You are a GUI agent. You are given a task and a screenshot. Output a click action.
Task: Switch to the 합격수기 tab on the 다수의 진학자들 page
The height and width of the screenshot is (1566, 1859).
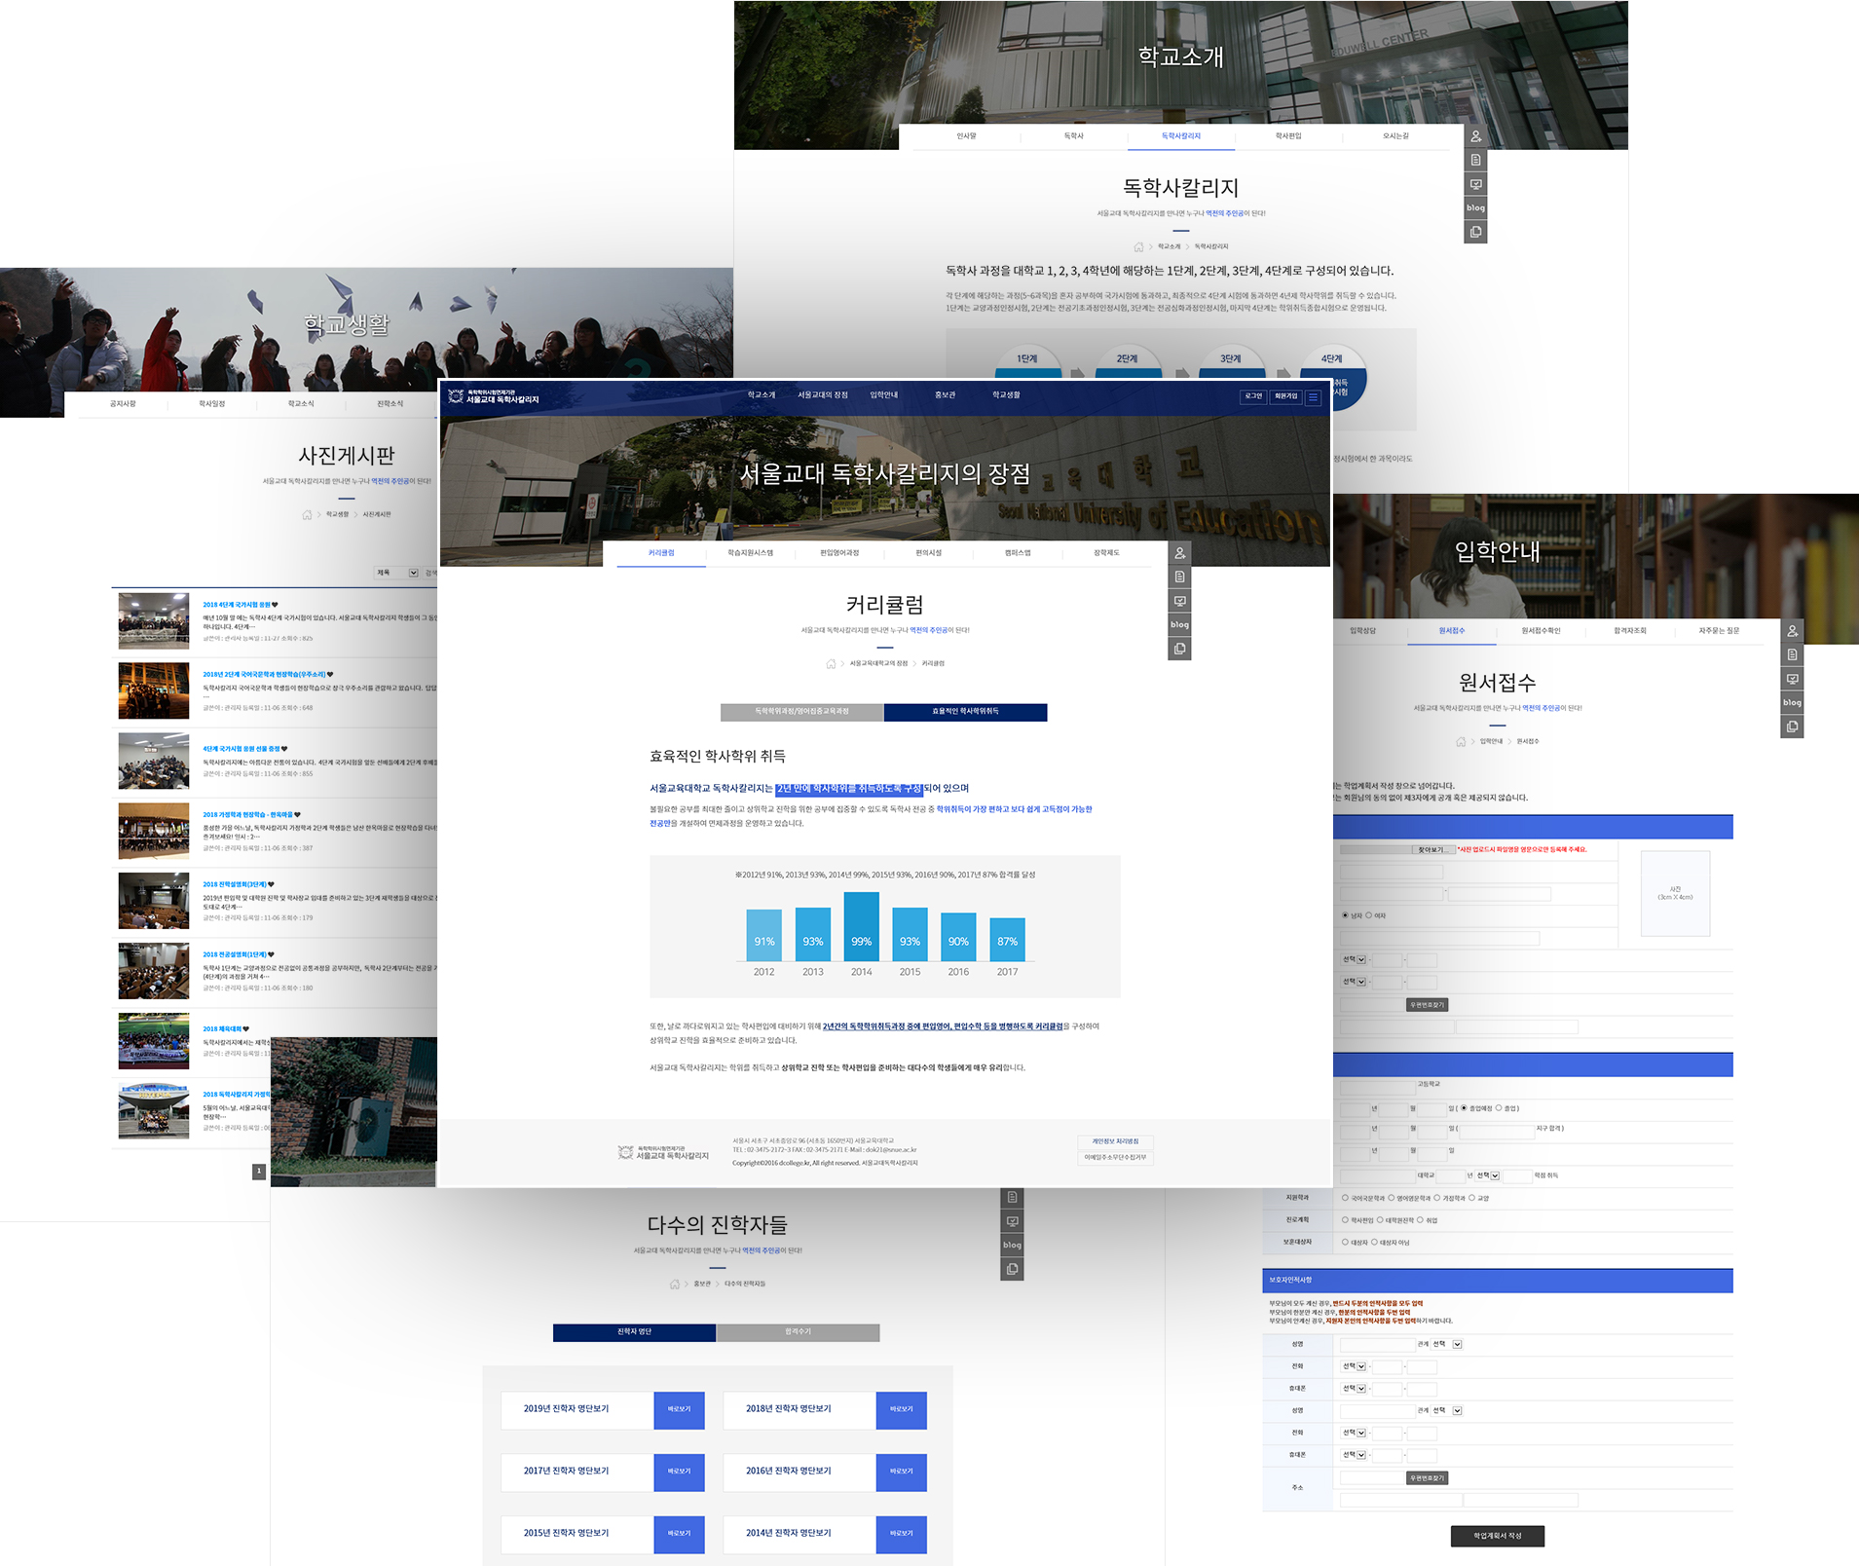tap(799, 1332)
